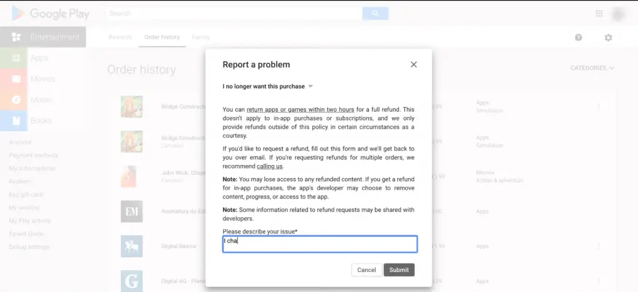This screenshot has height=292, width=638.
Task: Open more options for Digital AG order
Action: tap(599, 281)
